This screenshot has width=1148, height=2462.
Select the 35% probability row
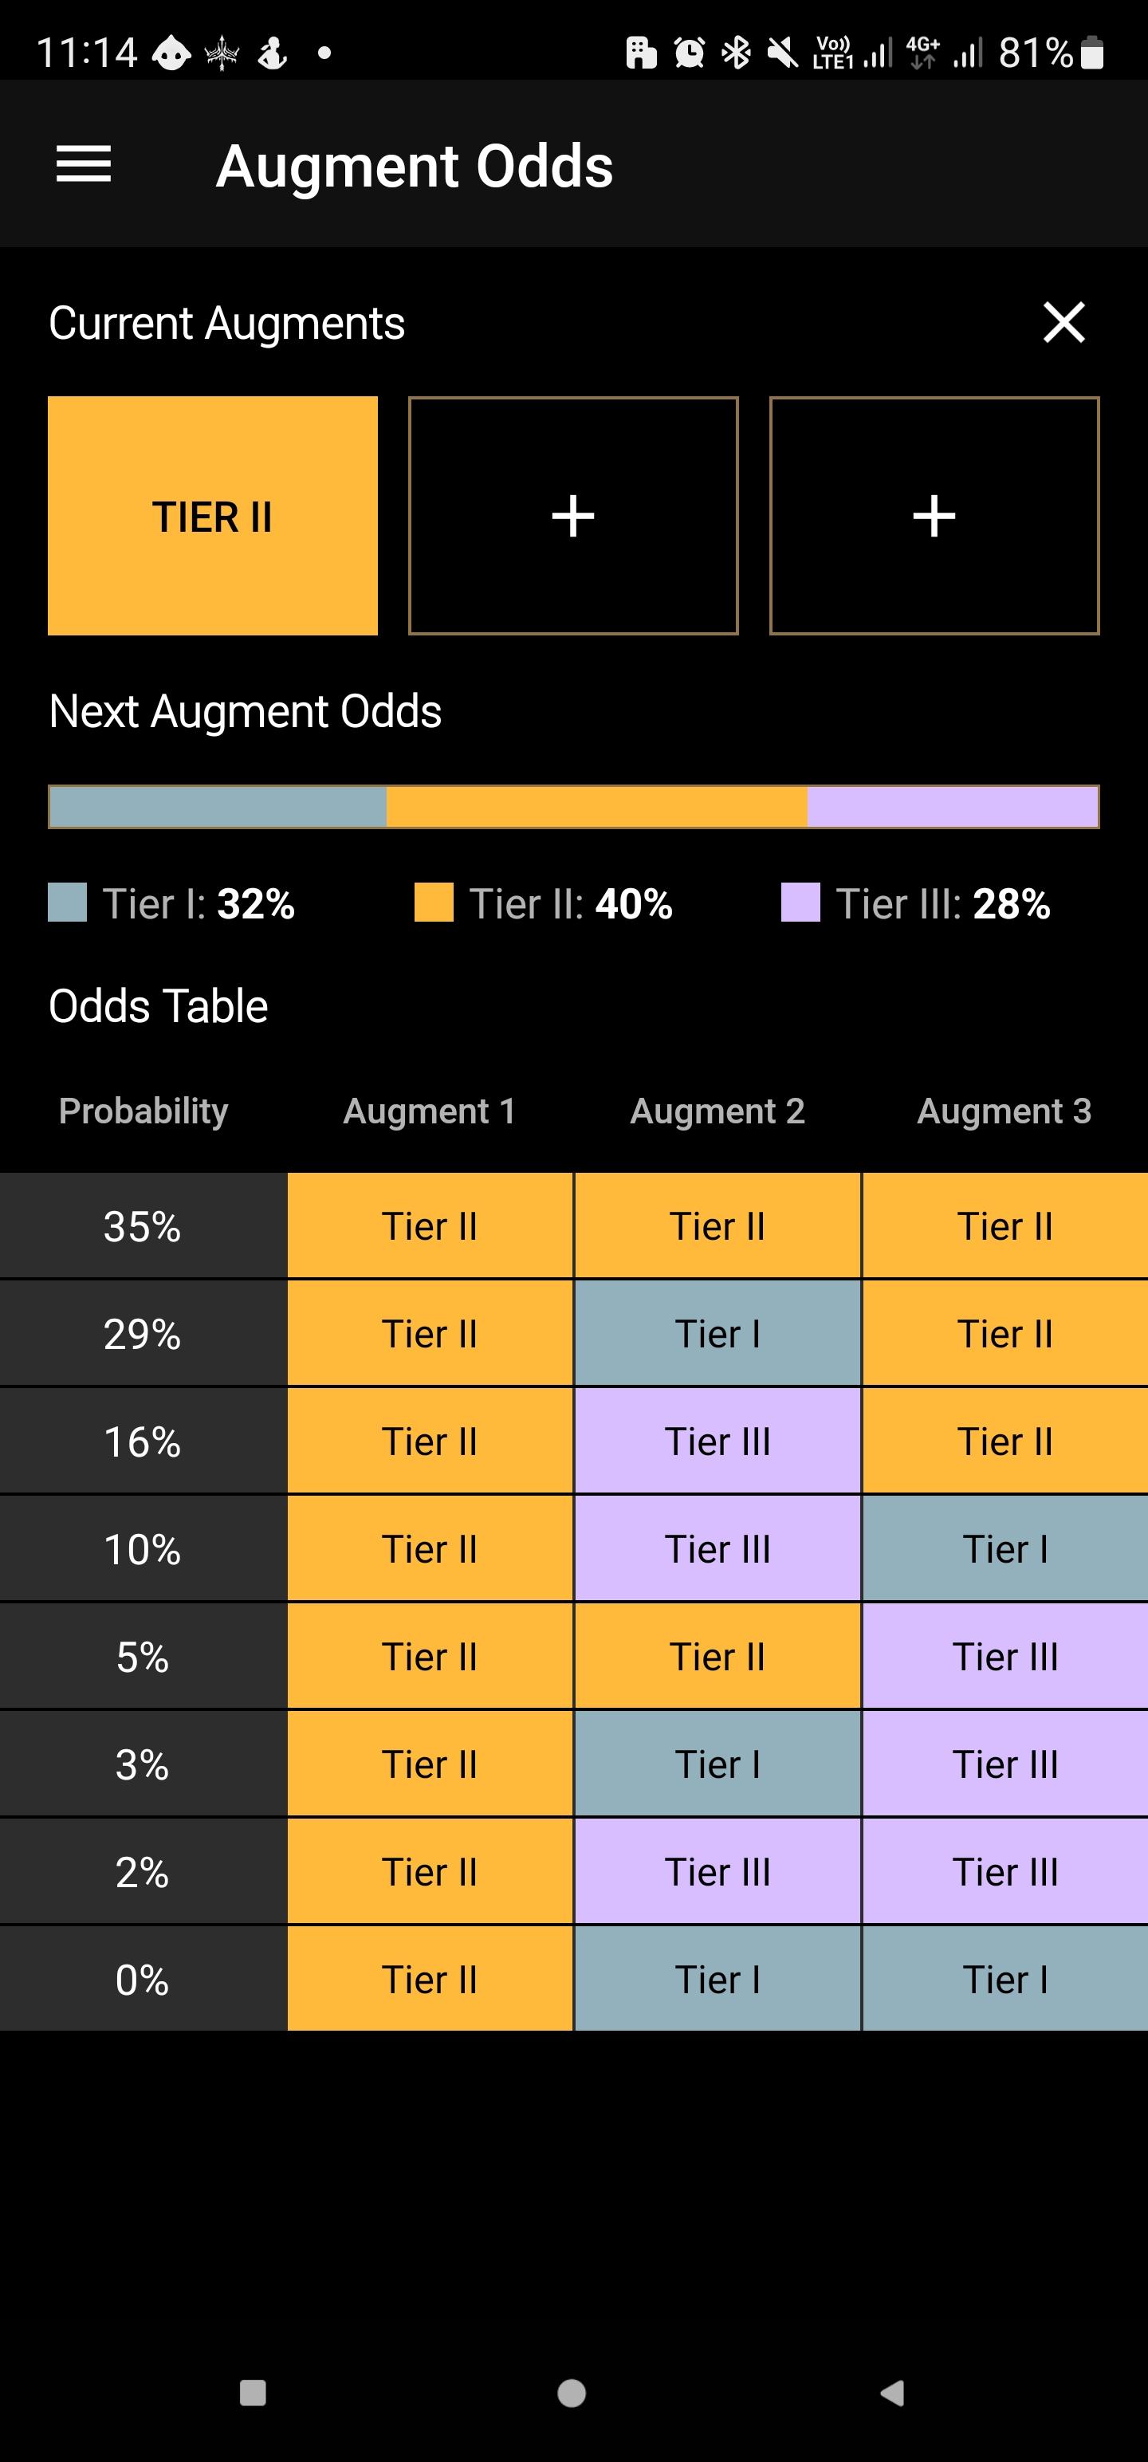(x=573, y=1226)
